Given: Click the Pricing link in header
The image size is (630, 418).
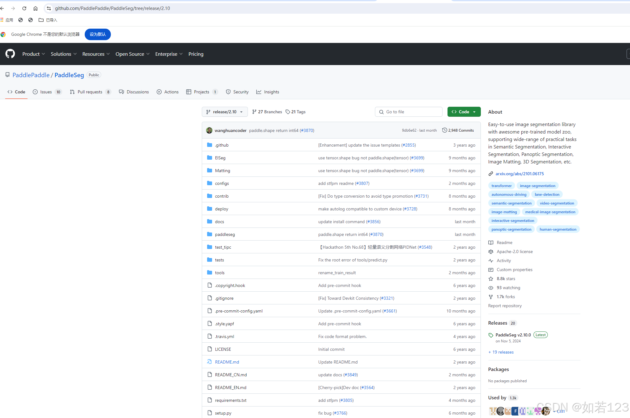Looking at the screenshot, I should pos(196,54).
